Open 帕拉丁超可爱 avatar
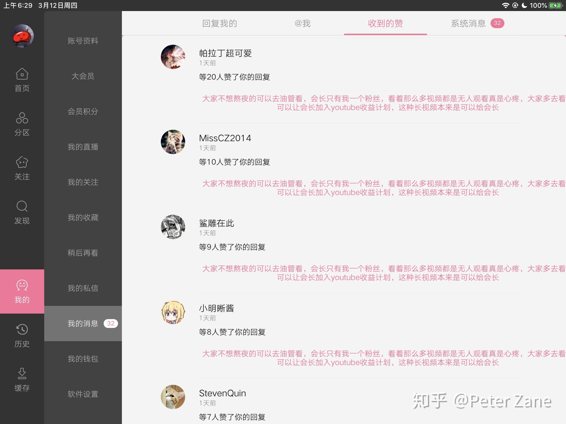 pyautogui.click(x=173, y=57)
